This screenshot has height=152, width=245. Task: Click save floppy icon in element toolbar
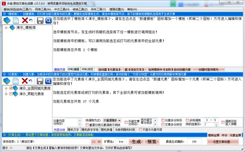pos(40,81)
